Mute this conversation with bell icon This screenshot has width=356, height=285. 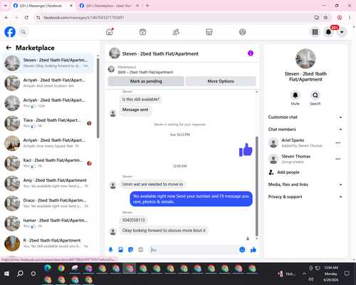pos(295,95)
